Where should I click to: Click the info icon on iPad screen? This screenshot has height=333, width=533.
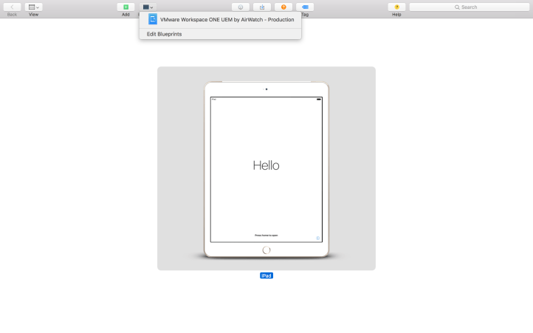click(x=318, y=238)
